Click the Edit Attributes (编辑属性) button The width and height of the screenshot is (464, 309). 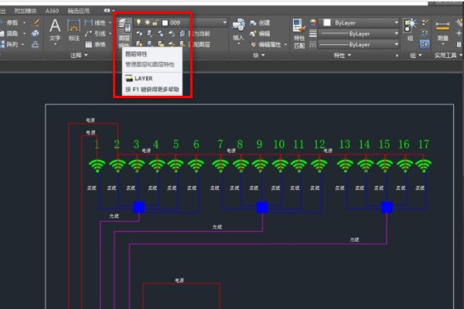[x=269, y=45]
